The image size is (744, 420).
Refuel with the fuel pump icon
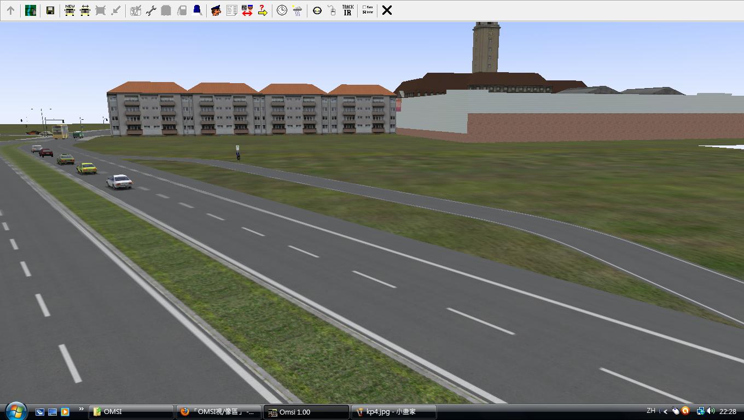coord(182,10)
